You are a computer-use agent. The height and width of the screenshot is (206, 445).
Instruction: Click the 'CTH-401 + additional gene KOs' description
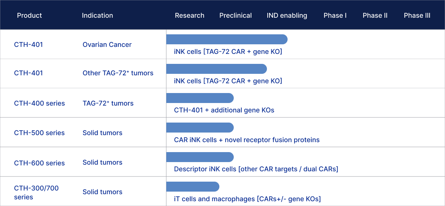pyautogui.click(x=224, y=110)
